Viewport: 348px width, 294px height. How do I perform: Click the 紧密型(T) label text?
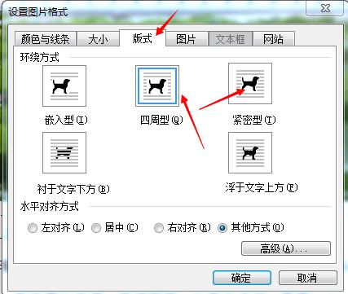pyautogui.click(x=254, y=120)
